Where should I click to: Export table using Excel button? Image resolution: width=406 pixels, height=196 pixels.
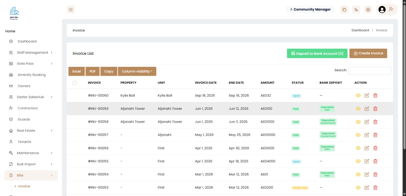point(77,72)
